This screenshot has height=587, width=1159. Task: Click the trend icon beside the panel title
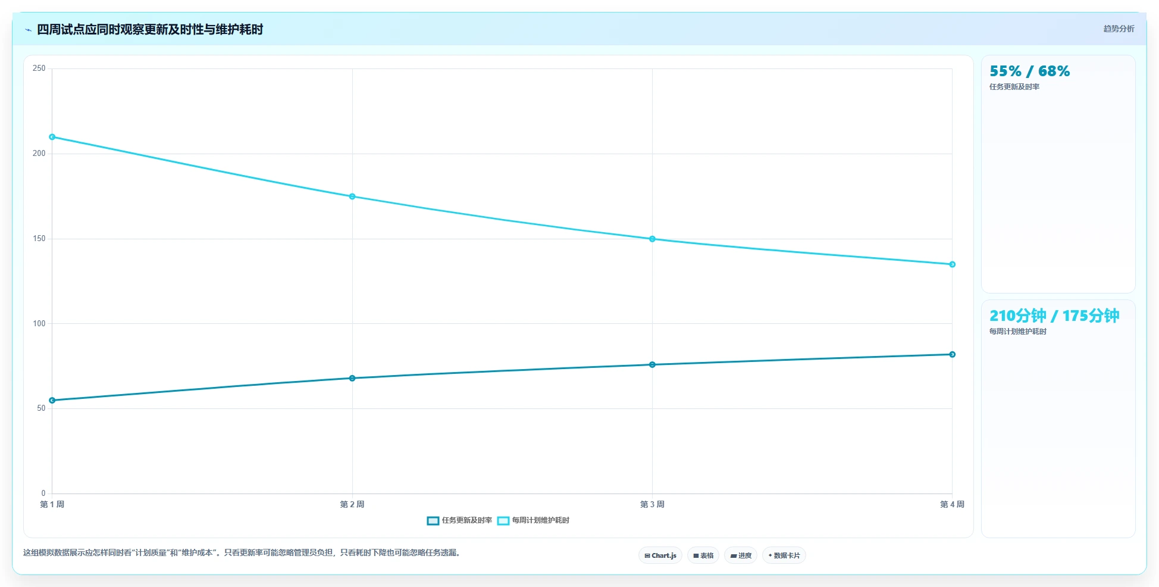[28, 30]
